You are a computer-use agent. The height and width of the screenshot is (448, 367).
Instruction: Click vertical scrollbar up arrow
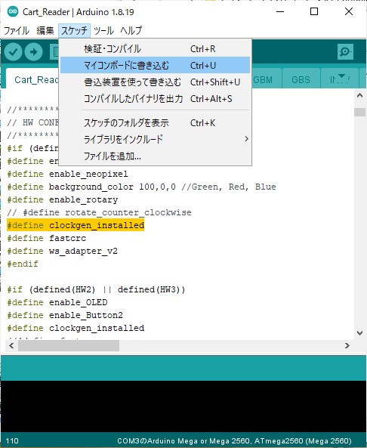[x=359, y=95]
